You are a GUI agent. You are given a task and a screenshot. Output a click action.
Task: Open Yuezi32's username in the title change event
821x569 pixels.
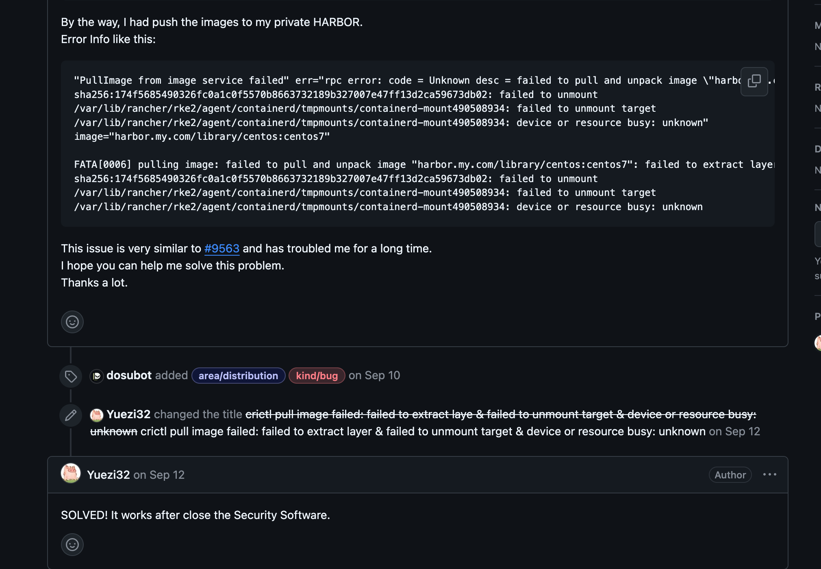coord(128,414)
